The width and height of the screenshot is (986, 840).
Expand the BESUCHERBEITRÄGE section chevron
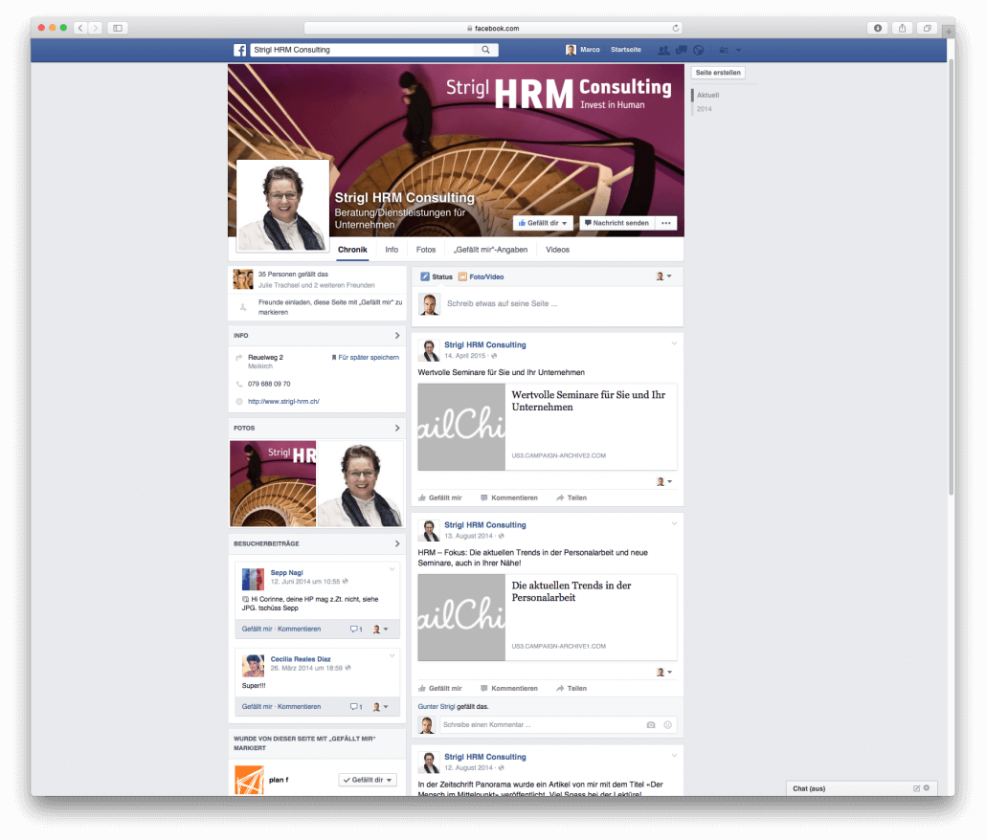click(397, 543)
